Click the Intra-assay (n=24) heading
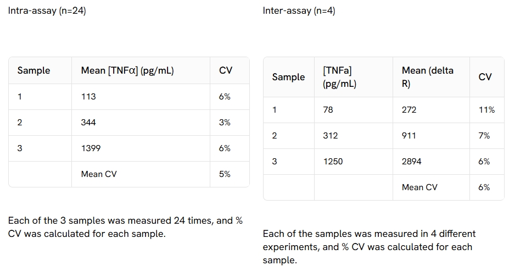The image size is (509, 271). (47, 11)
